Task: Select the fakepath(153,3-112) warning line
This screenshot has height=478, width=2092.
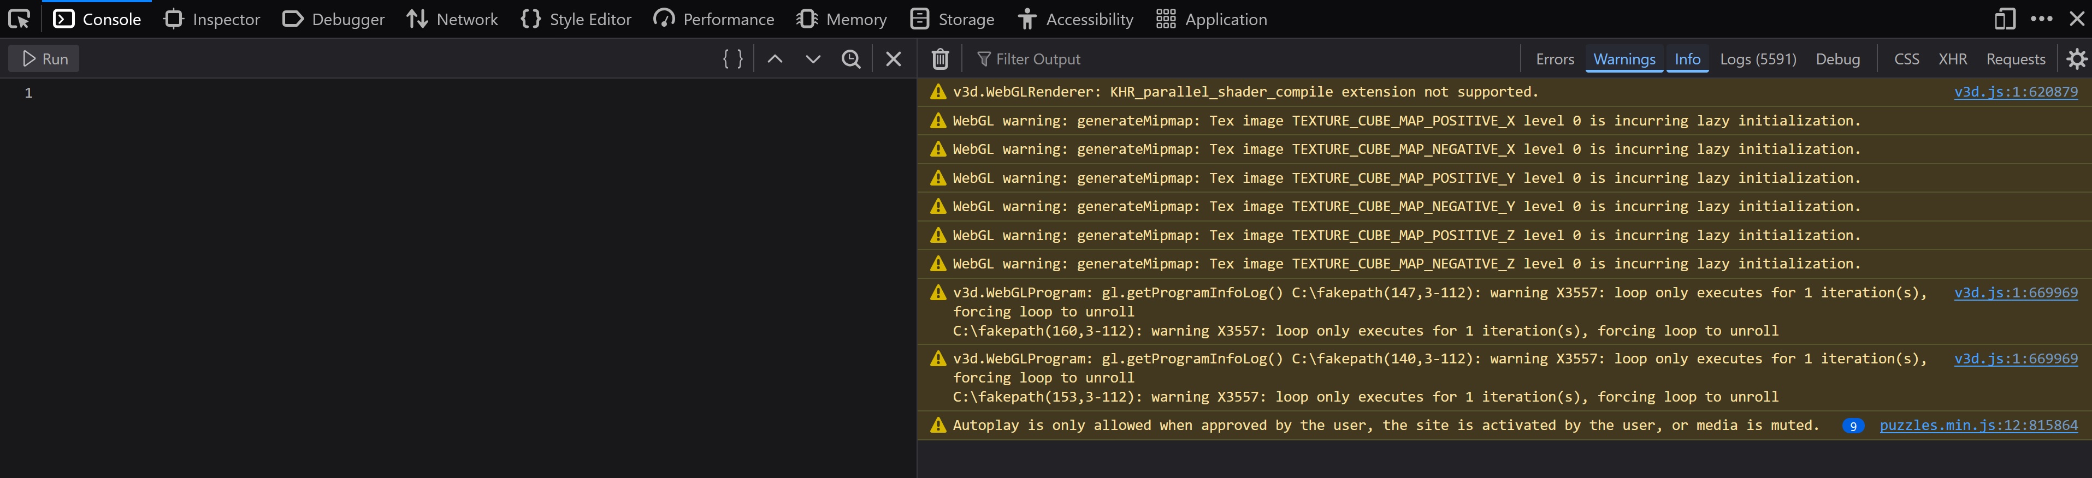Action: (1365, 397)
